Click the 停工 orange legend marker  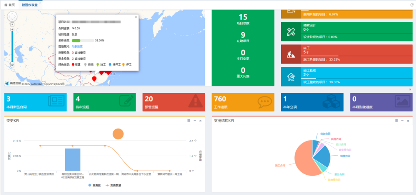click(x=123, y=64)
